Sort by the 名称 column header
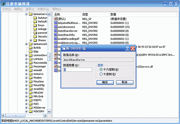 [67, 14]
